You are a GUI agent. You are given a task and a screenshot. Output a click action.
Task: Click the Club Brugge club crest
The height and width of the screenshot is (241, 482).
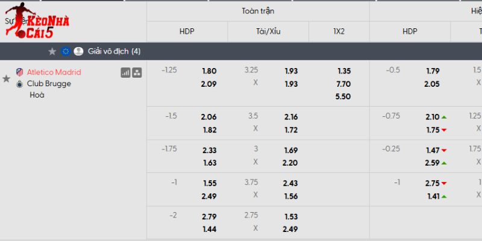point(19,84)
